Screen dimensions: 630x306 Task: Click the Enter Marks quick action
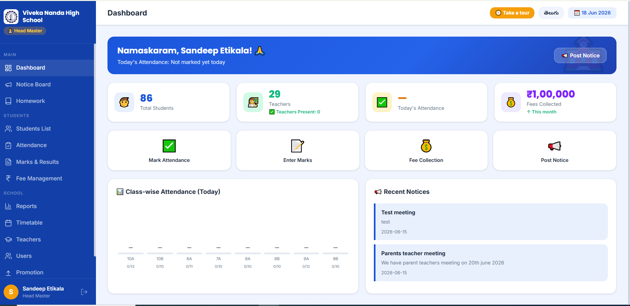coord(298,151)
